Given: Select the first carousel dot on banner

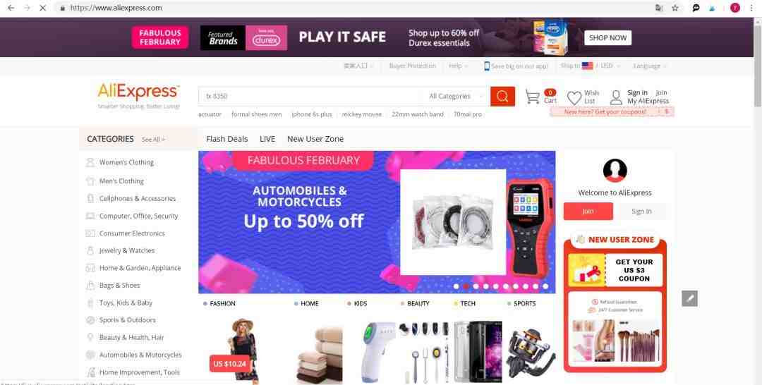Looking at the screenshot, I should 456,286.
